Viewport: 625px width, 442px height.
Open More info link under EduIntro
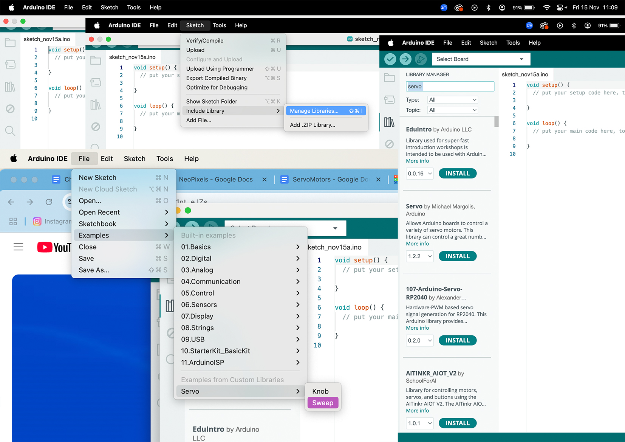click(x=418, y=161)
